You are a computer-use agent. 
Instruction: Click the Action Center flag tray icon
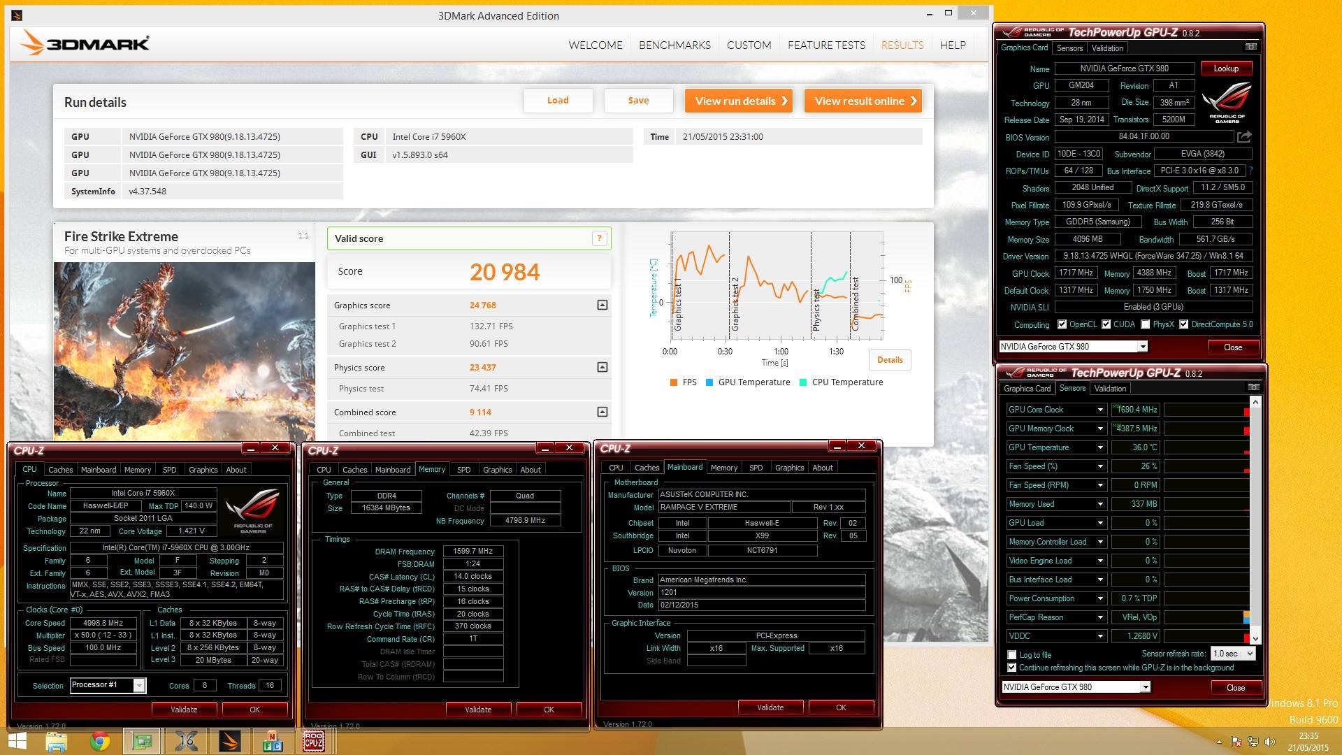1236,742
